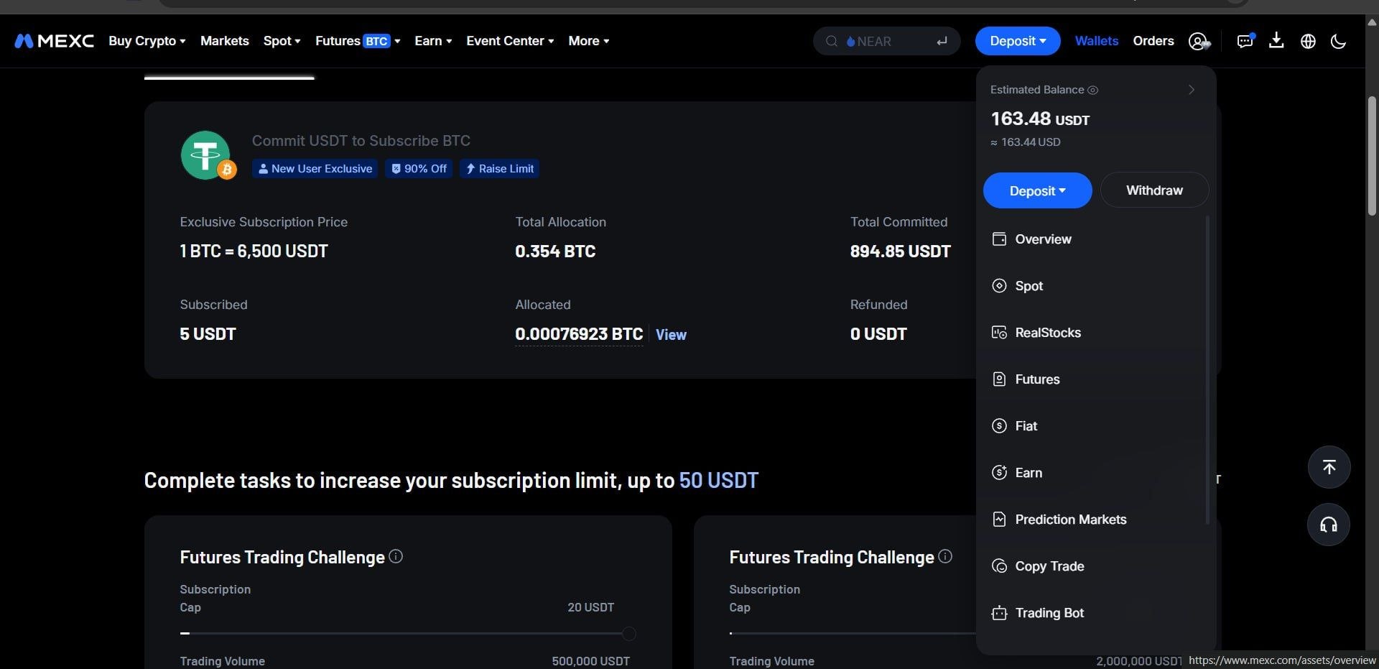The height and width of the screenshot is (669, 1379).
Task: Go to the Orders menu
Action: pos(1153,41)
